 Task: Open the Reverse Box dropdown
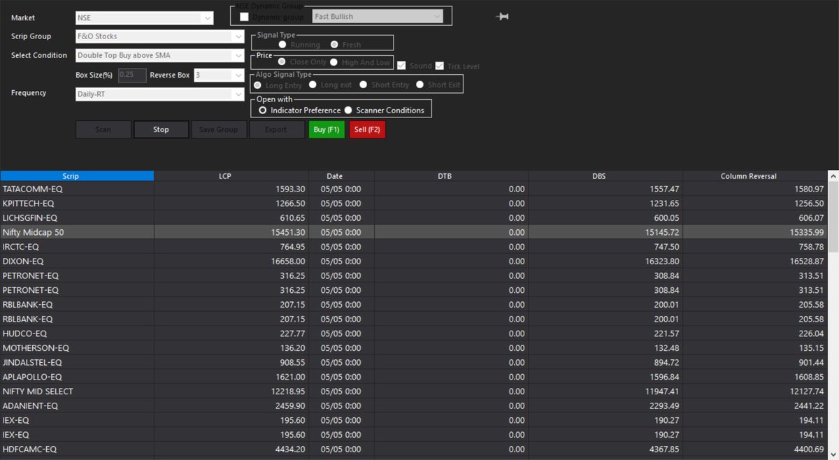click(x=219, y=75)
